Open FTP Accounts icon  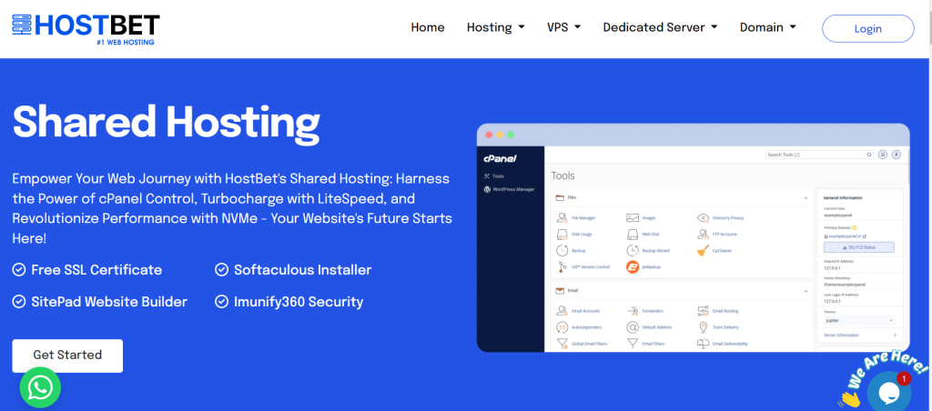(x=704, y=234)
